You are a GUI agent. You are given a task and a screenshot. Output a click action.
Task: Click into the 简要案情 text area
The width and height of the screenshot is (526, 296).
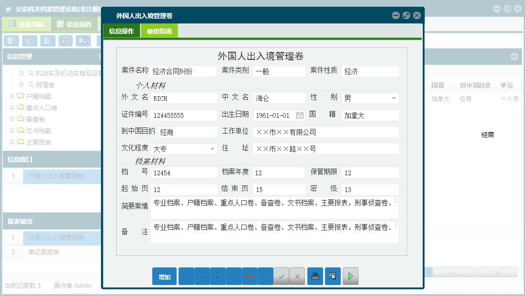click(274, 208)
